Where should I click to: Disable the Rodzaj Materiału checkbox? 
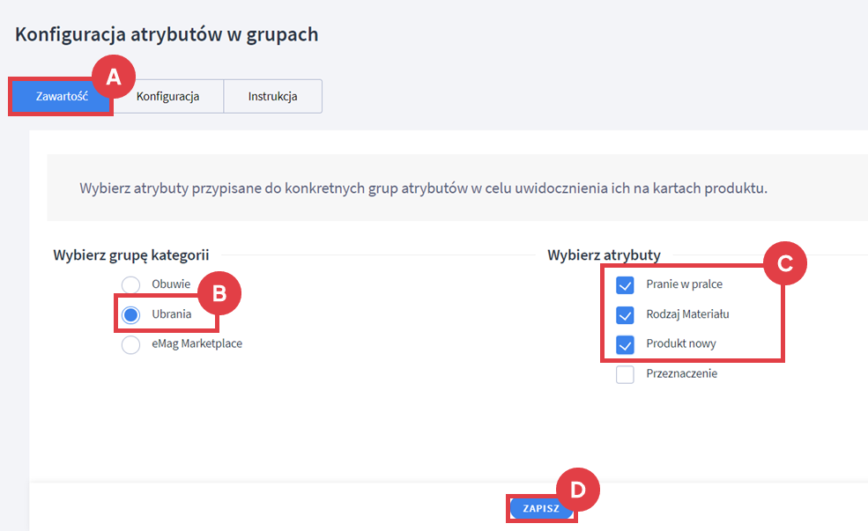tap(625, 314)
